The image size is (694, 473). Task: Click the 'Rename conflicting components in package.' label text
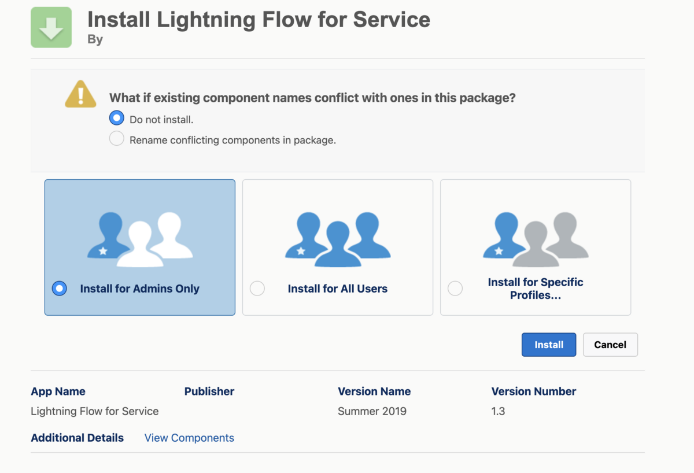232,140
